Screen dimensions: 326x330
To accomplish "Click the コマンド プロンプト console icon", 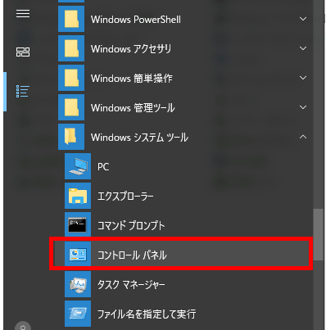I will [78, 225].
